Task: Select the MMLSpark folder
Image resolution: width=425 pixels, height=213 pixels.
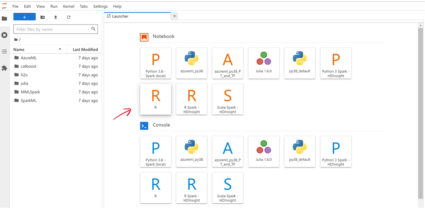Action: pos(56,92)
